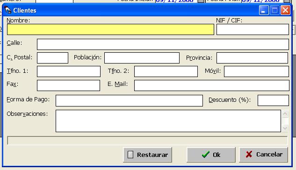296x170 pixels.
Task: Click the Calle address field
Action: [163, 44]
